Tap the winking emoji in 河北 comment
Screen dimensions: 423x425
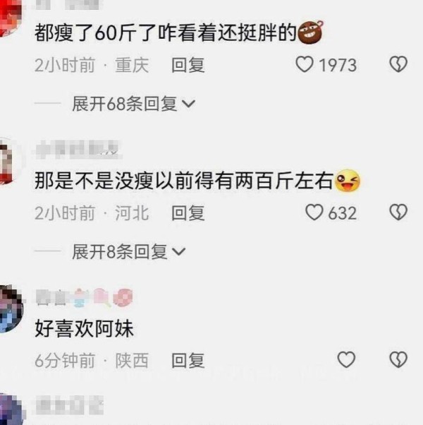347,181
